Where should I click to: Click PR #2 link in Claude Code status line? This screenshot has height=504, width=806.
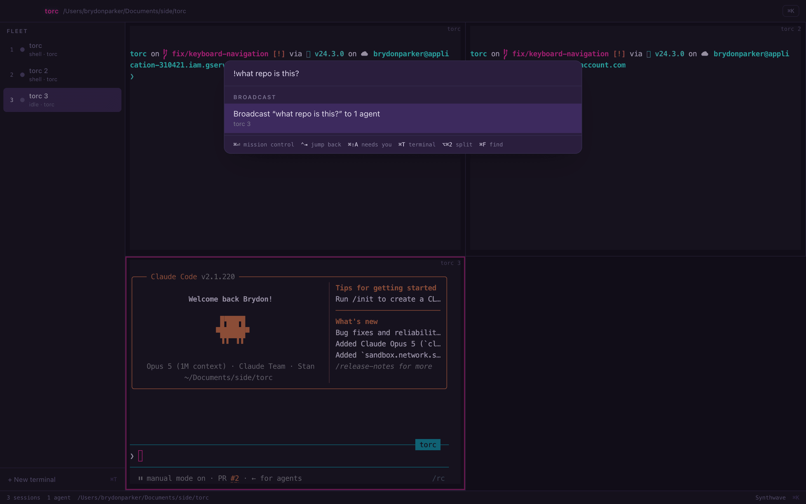click(235, 478)
